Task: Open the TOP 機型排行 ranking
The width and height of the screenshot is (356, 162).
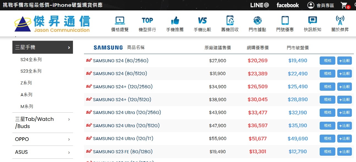Action: coord(147,24)
